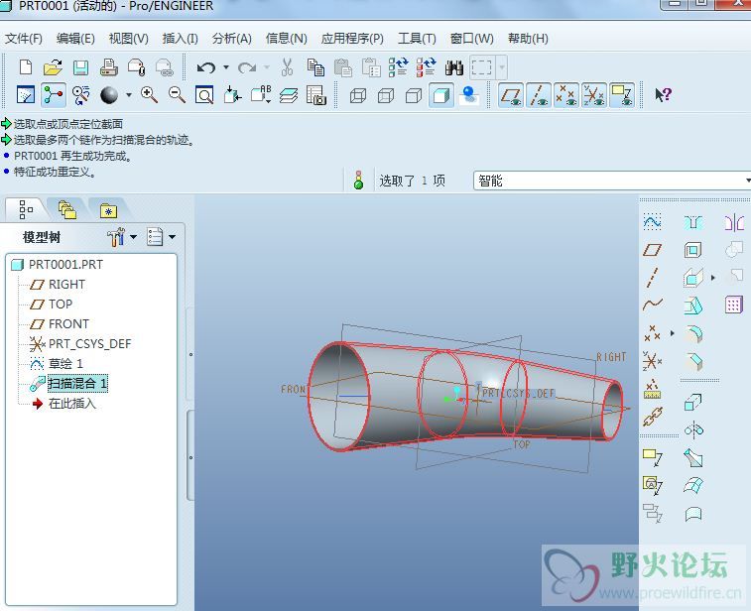The width and height of the screenshot is (751, 611).
Task: Open the 插入(I) menu
Action: (x=181, y=39)
